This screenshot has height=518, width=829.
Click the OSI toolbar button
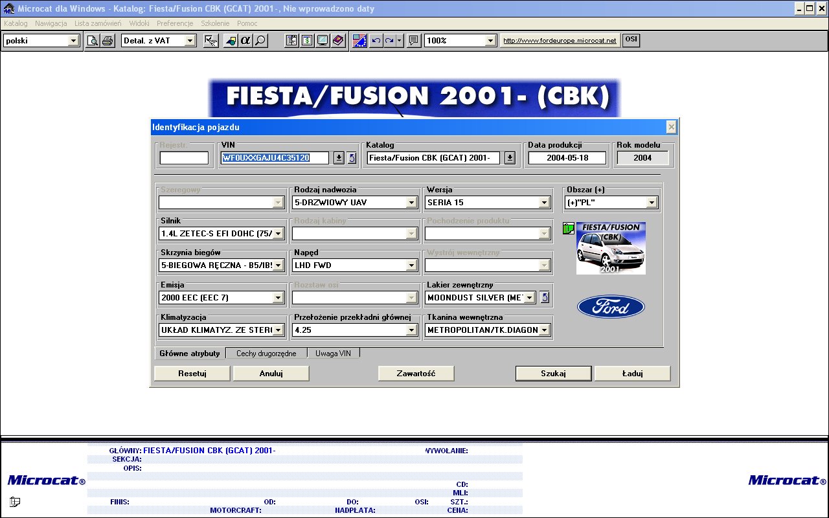pyautogui.click(x=631, y=39)
